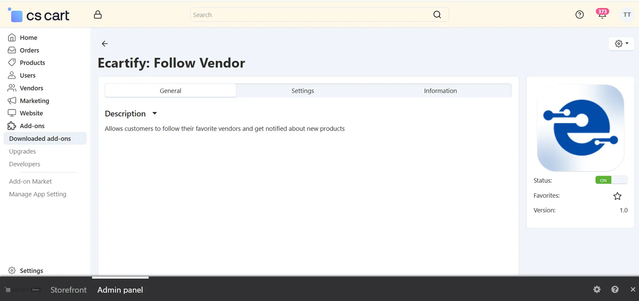Click the lock icon in header
This screenshot has height=301, width=639.
click(x=98, y=15)
